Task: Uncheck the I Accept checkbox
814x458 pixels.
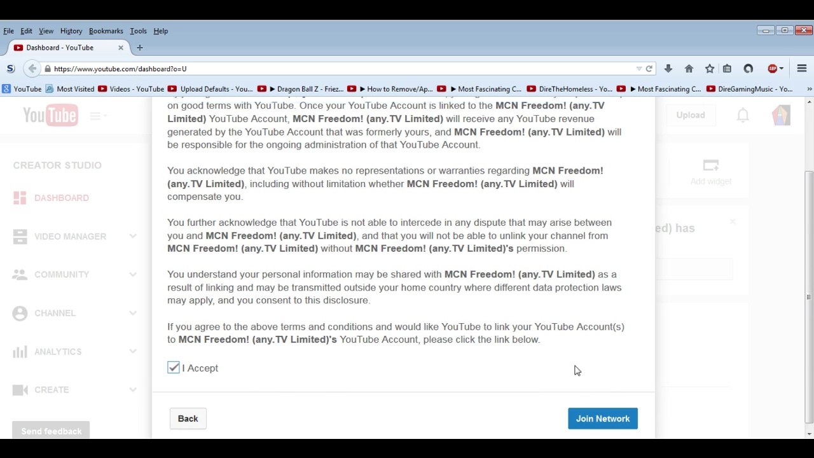Action: (174, 368)
